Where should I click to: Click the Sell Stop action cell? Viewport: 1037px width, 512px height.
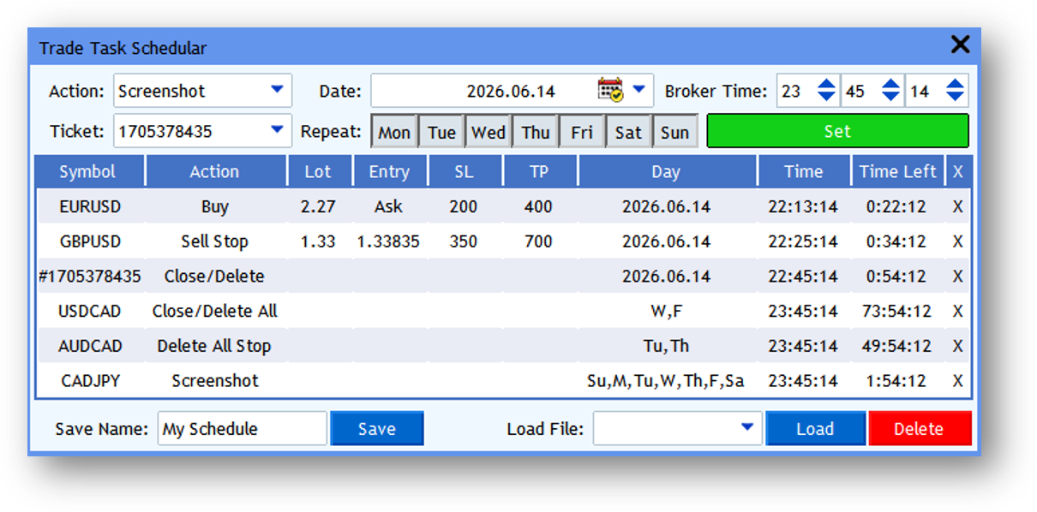tap(214, 241)
